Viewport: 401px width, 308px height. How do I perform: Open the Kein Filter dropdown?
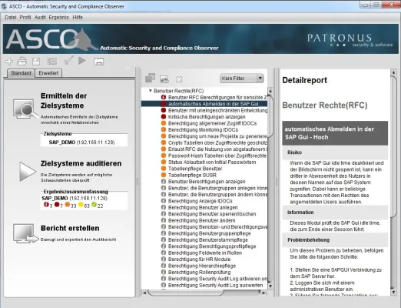[242, 78]
